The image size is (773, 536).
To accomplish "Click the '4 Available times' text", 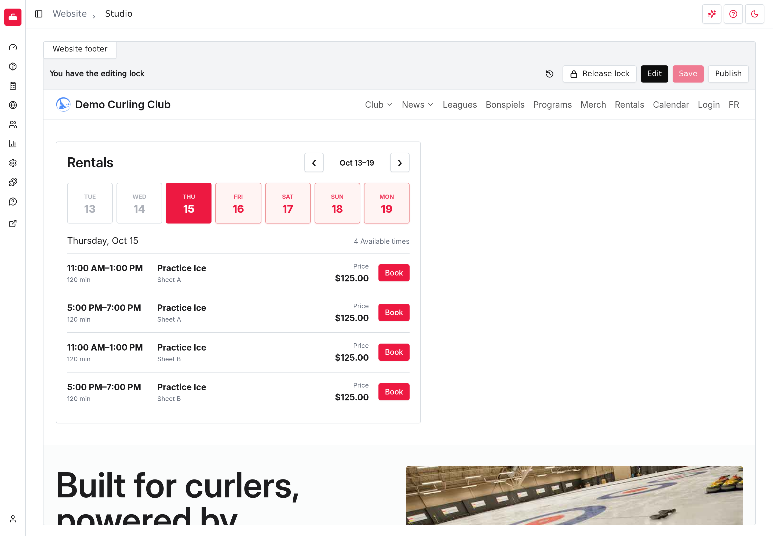I will [381, 241].
